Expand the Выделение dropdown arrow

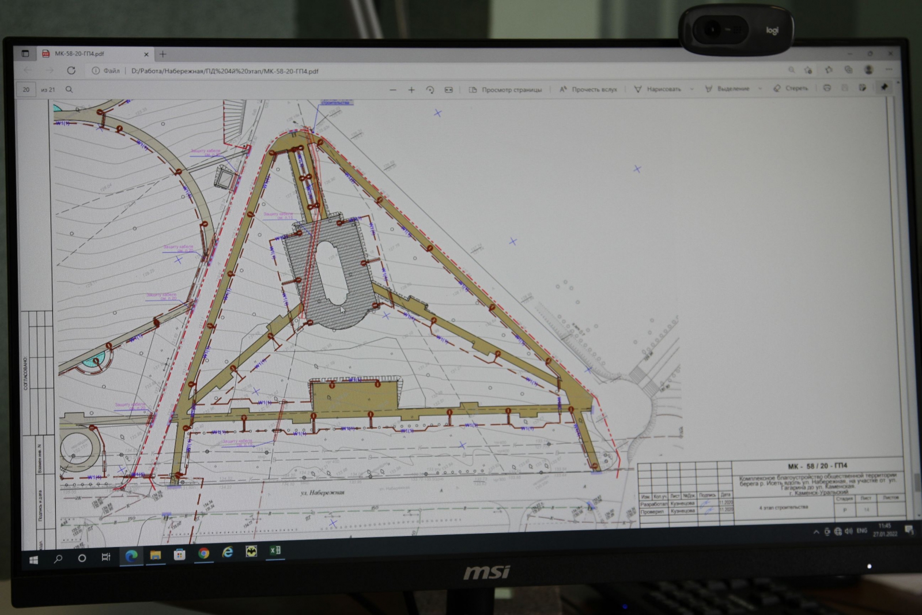[x=759, y=89]
